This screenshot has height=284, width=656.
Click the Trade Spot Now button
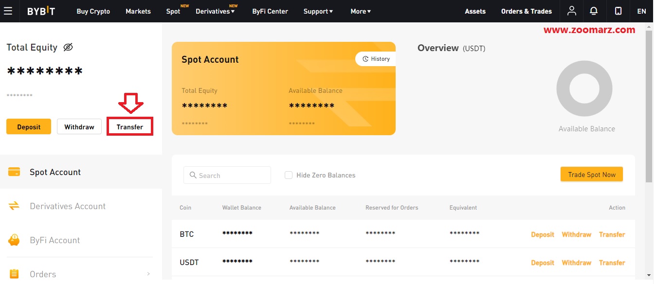coord(592,175)
